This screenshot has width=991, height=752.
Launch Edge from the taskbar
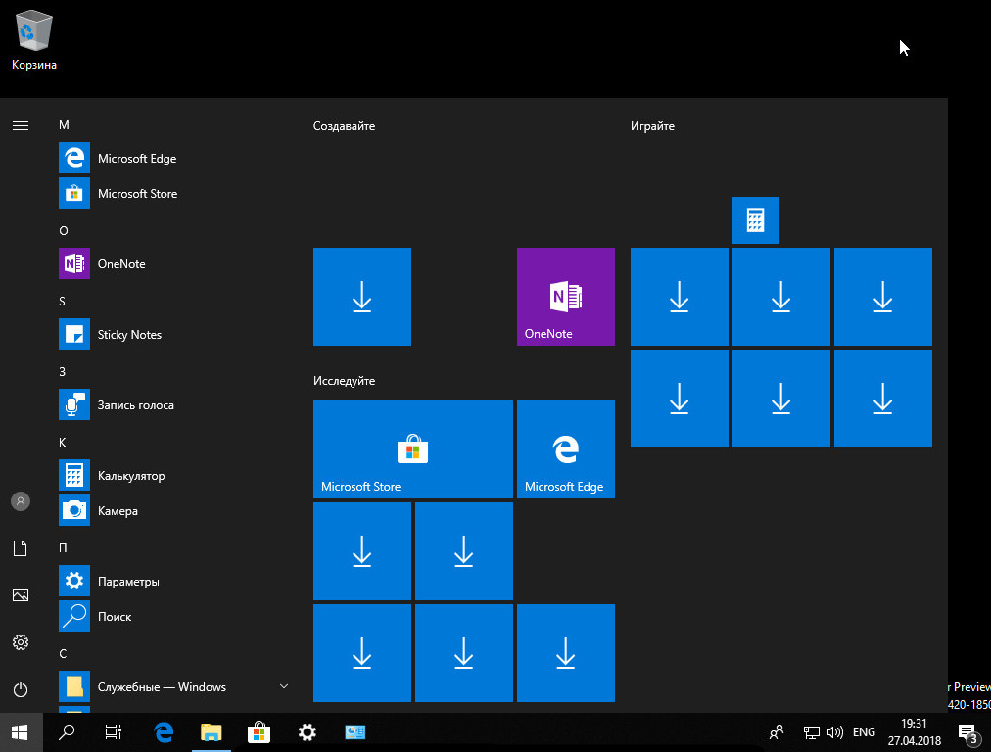point(164,732)
